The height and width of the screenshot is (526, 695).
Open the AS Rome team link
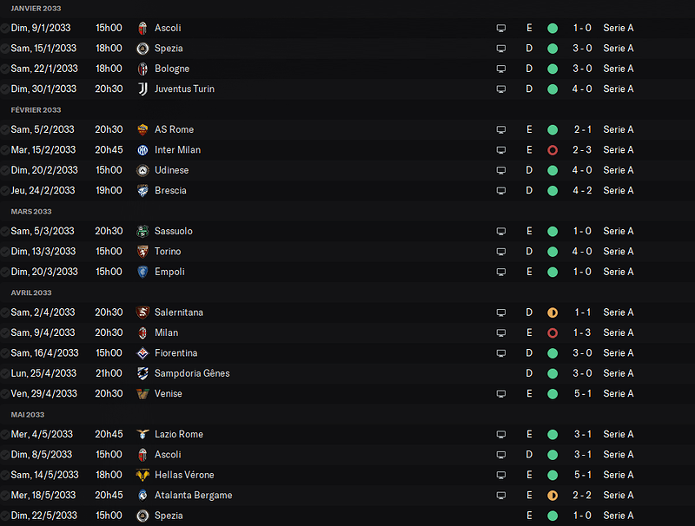[175, 129]
